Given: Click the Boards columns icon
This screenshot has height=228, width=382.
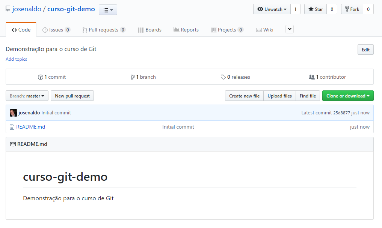Looking at the screenshot, I should click(x=140, y=30).
